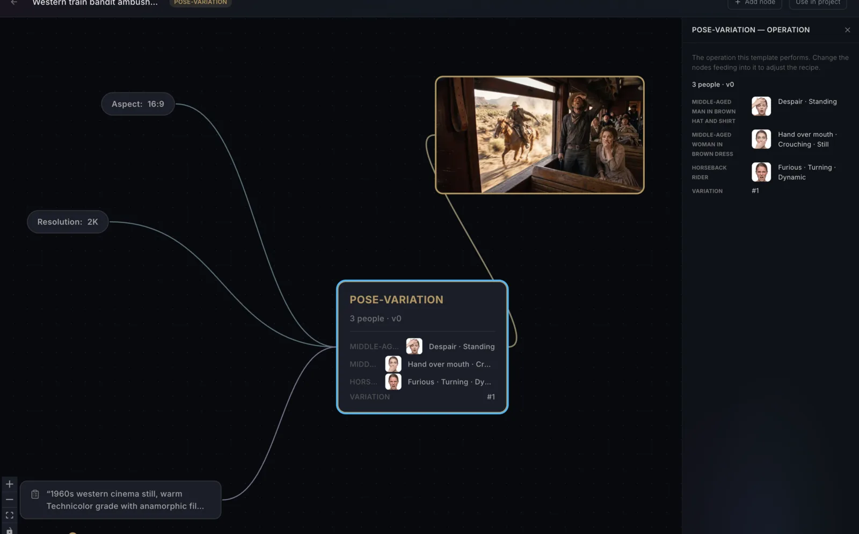Zoom in with the plus icon

click(10, 484)
